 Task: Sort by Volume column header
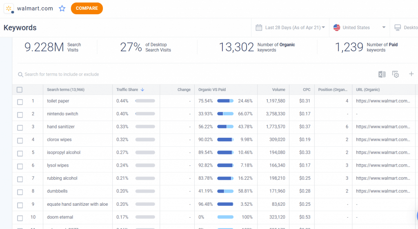(278, 90)
